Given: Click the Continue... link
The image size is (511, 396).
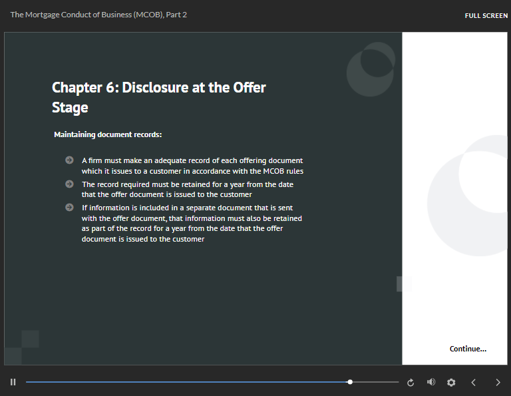Looking at the screenshot, I should click(468, 349).
